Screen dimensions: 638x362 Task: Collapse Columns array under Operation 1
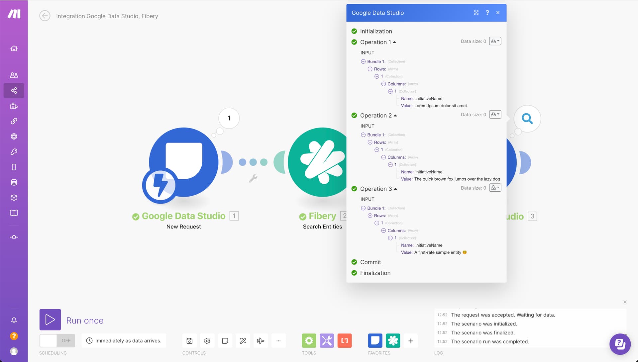tap(383, 84)
